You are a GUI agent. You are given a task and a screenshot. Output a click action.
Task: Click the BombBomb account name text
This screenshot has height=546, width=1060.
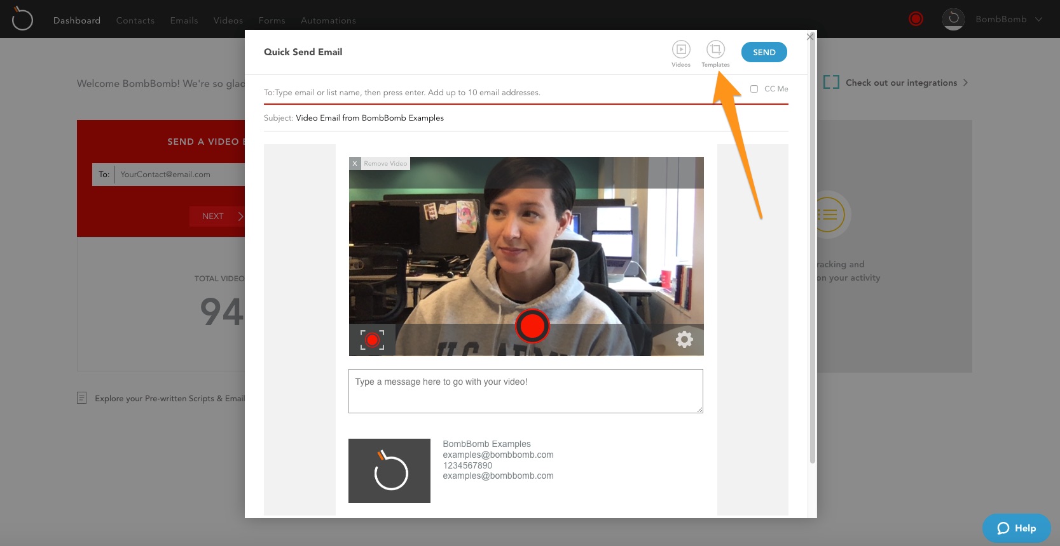pyautogui.click(x=1001, y=19)
